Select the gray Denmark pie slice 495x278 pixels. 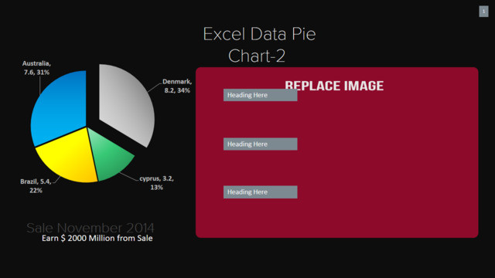coord(126,103)
